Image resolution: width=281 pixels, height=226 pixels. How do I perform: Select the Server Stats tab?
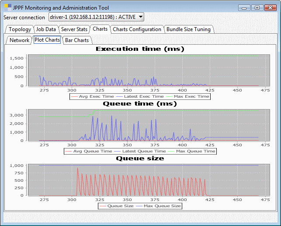[74, 29]
